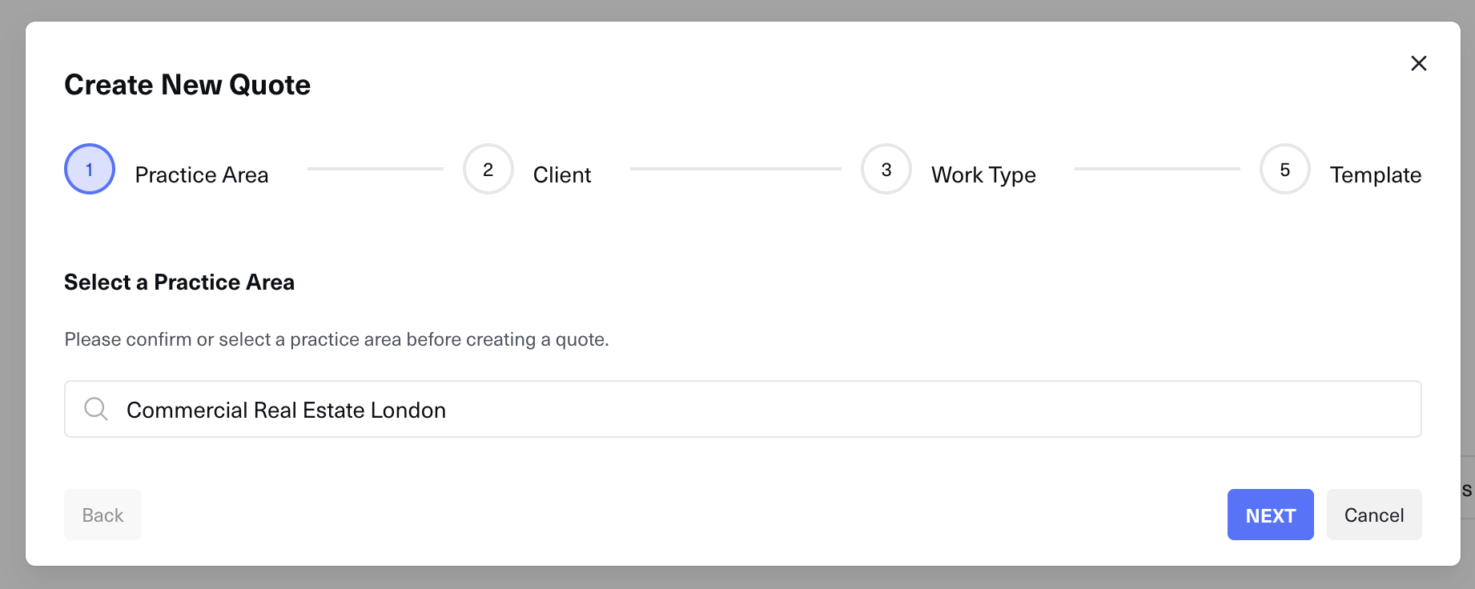This screenshot has height=589, width=1475.
Task: Close the Create New Quote dialog
Action: 1418,63
